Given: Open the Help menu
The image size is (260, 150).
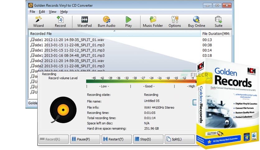Looking at the screenshot, I should [64, 11].
